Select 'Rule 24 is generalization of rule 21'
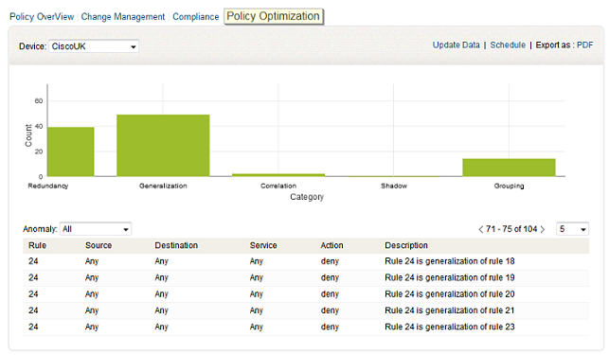Image resolution: width=609 pixels, height=355 pixels. click(x=450, y=311)
